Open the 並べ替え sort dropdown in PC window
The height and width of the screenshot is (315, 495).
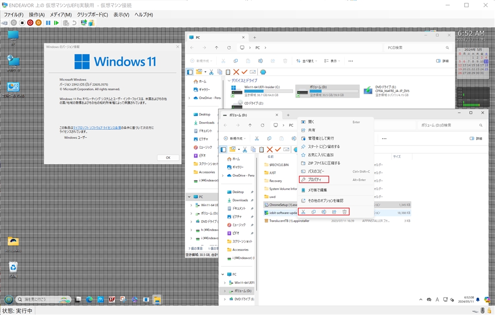306,61
